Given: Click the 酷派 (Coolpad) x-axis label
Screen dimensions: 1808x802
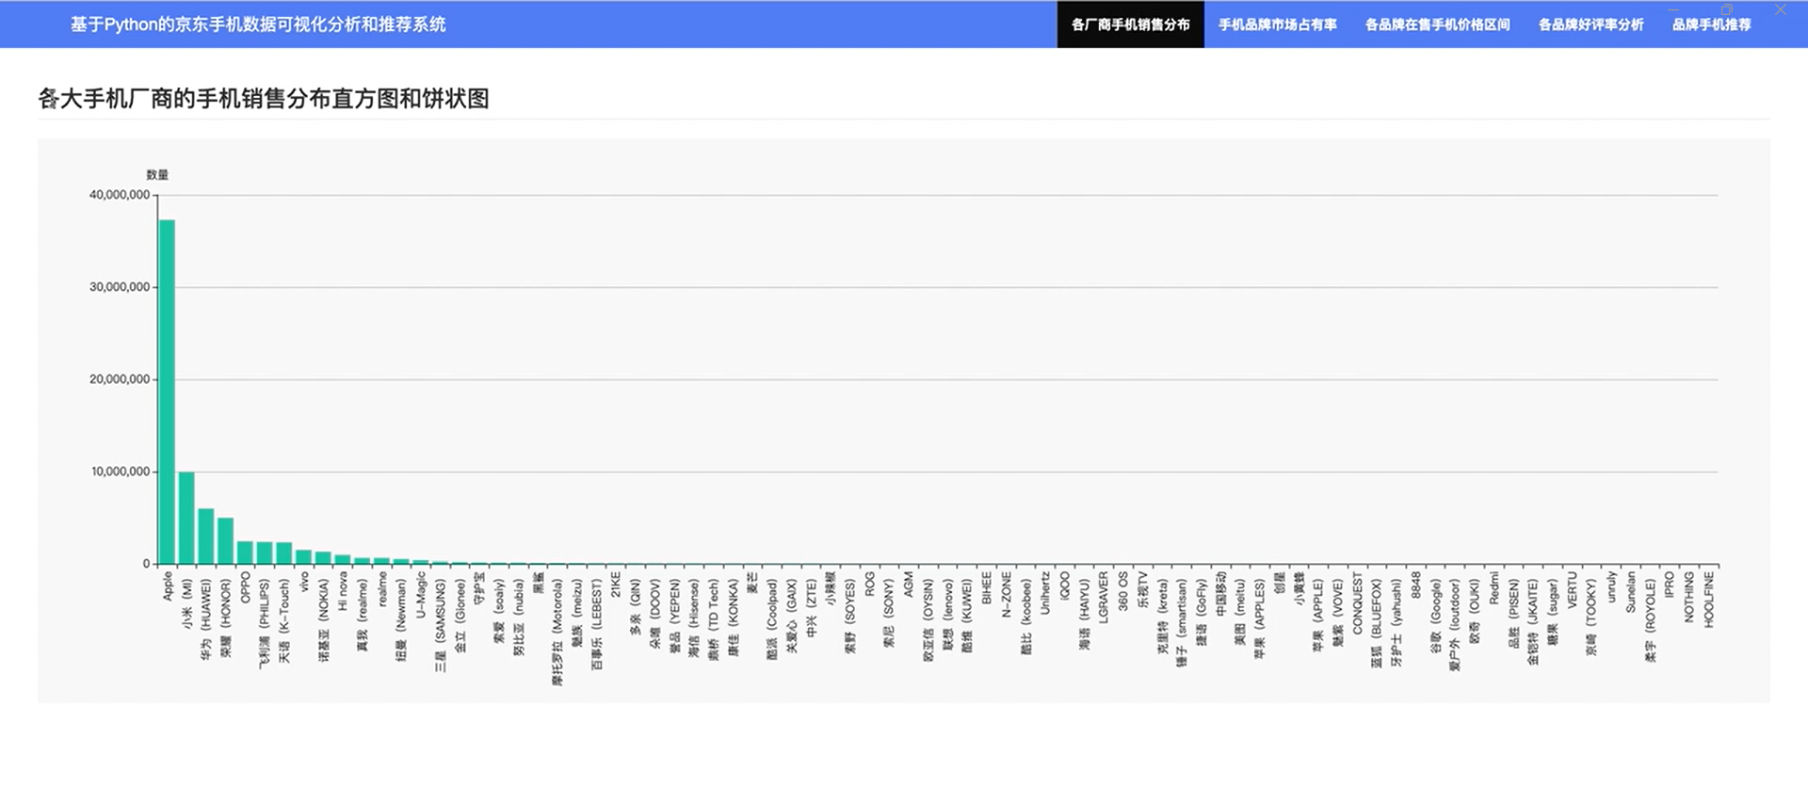Looking at the screenshot, I should click(x=771, y=618).
